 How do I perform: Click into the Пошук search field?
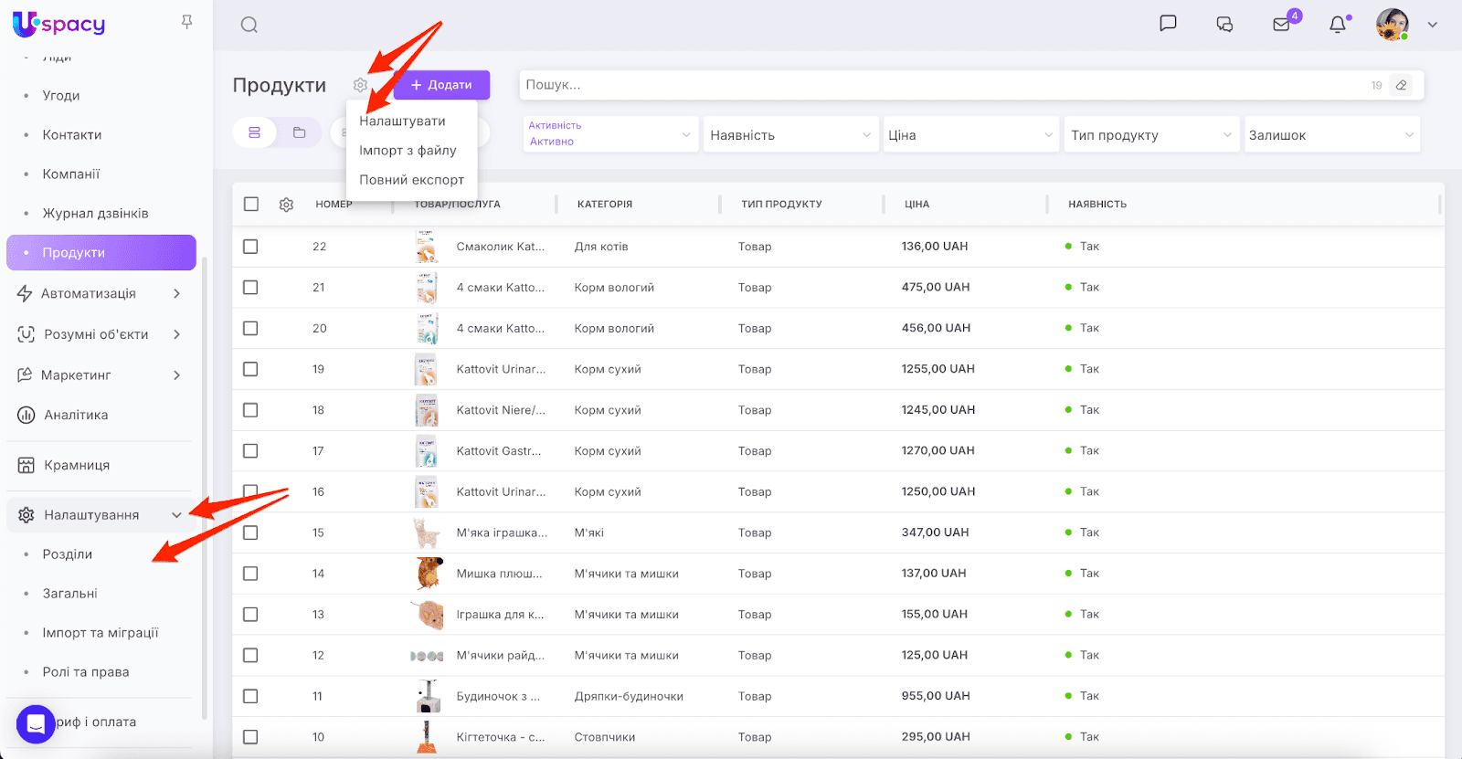click(x=941, y=85)
